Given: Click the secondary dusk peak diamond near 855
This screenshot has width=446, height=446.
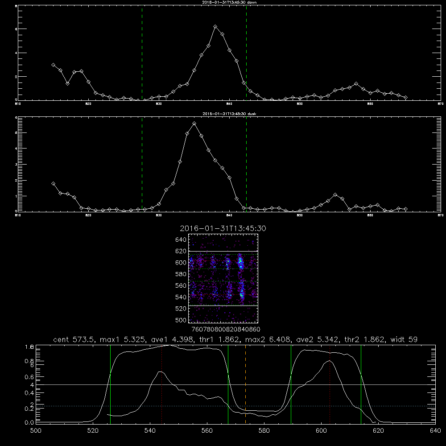Looking at the screenshot, I should point(335,195).
